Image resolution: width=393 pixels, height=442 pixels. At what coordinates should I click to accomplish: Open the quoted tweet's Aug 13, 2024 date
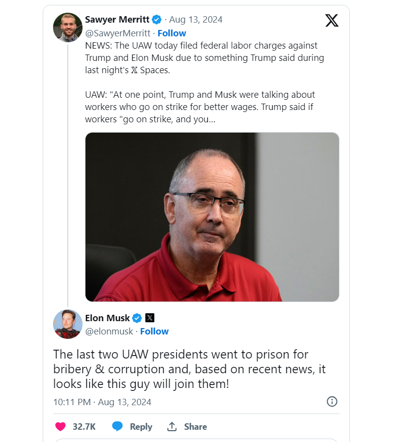(x=196, y=20)
